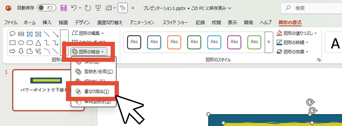342x126 pixels.
Task: Click the 検索 search box
Action: tap(311, 8)
